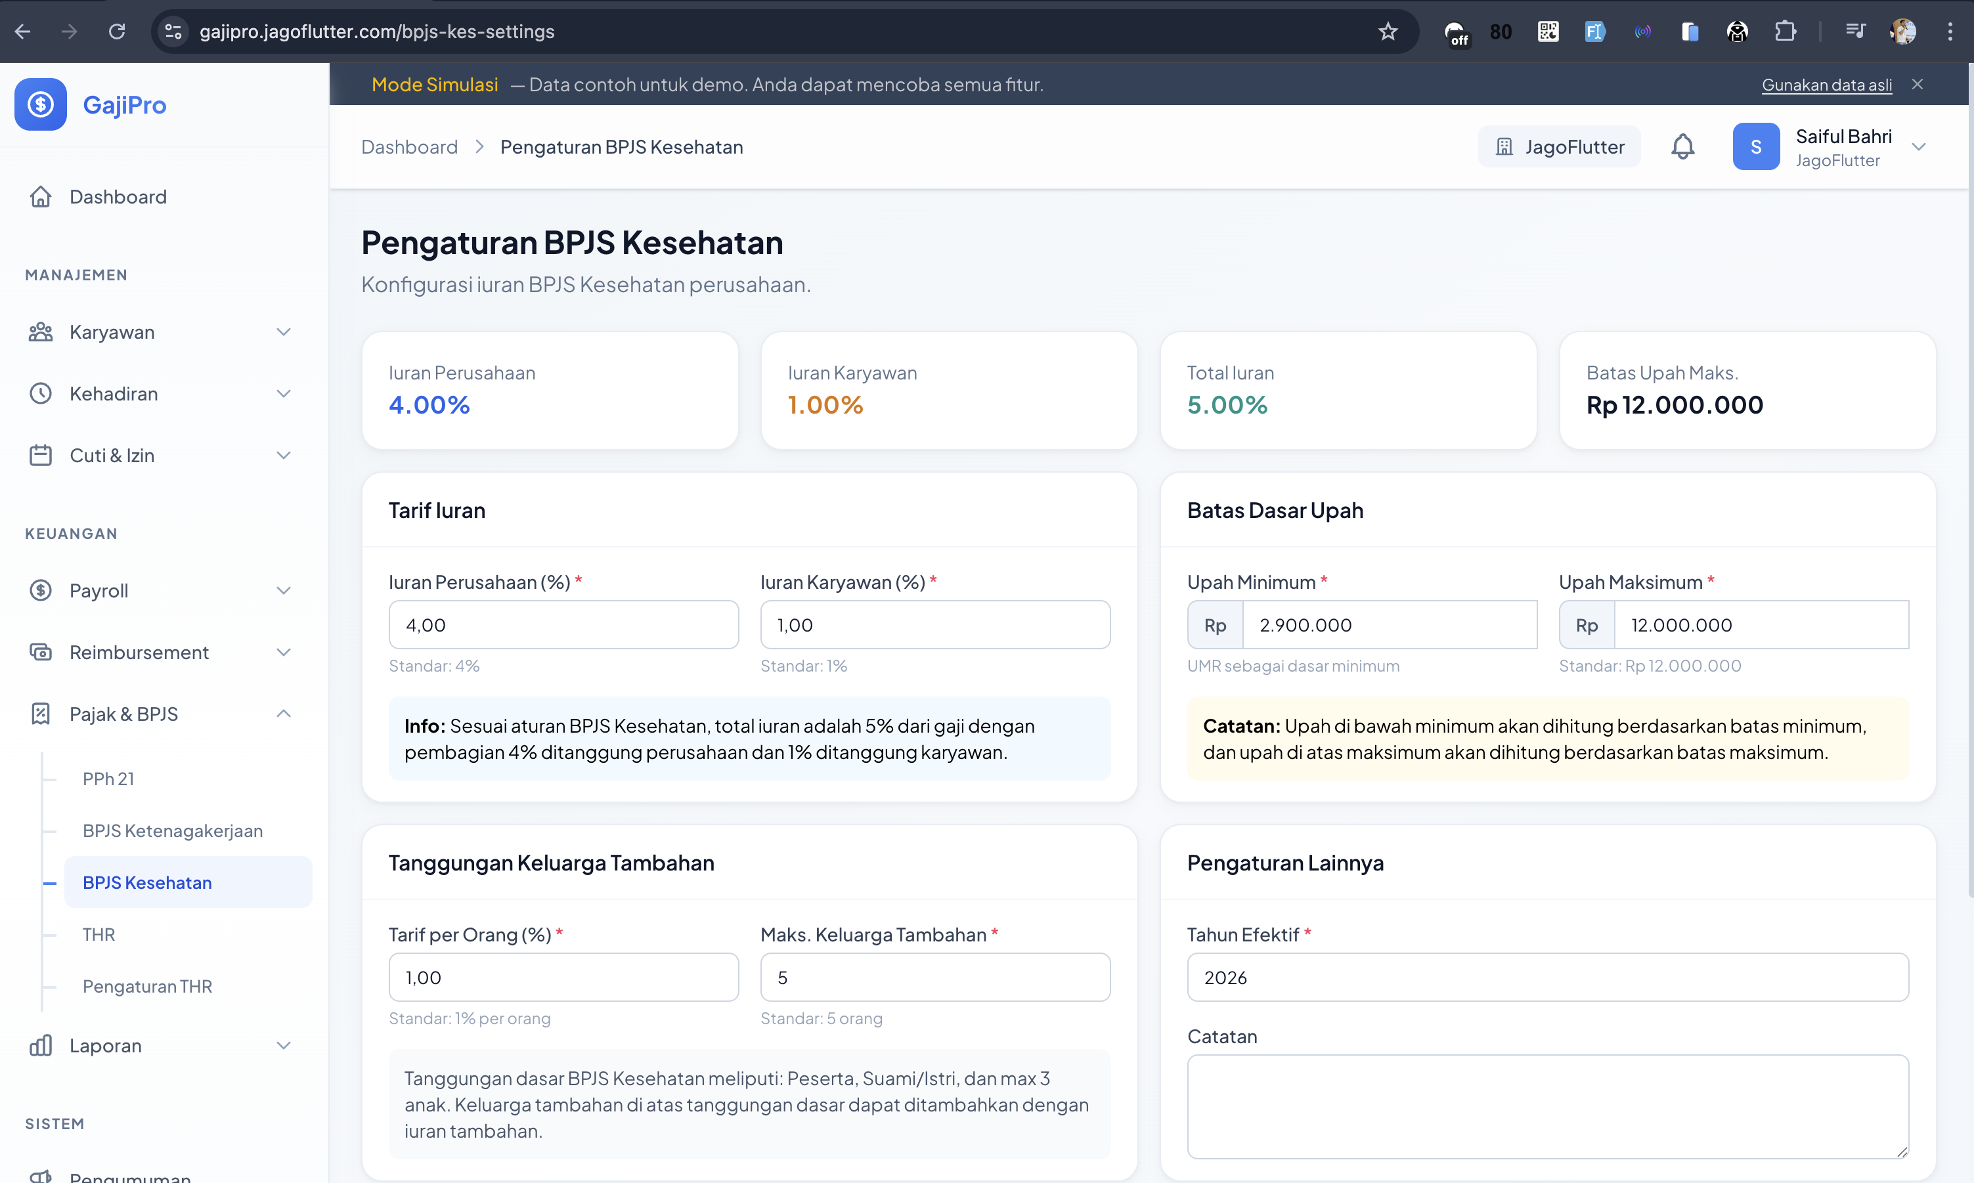Viewport: 1974px width, 1183px height.
Task: Expand the Karyawan menu
Action: coord(164,332)
